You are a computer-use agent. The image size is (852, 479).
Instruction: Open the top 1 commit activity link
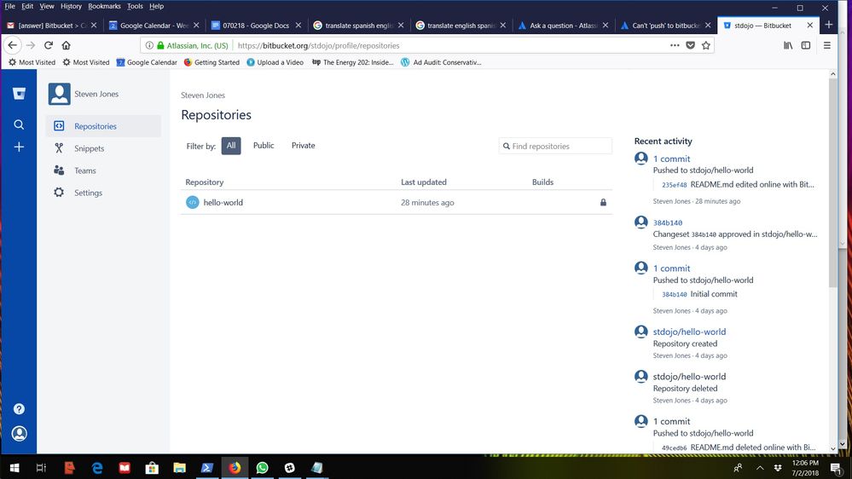point(671,159)
